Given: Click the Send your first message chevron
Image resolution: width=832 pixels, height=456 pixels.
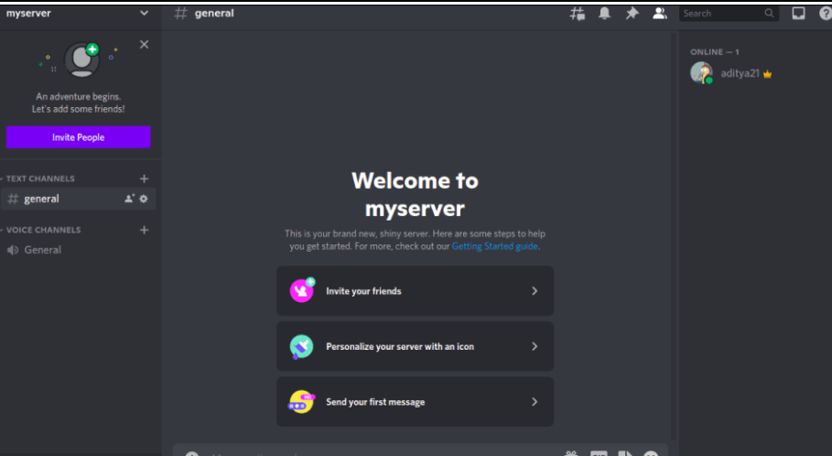Looking at the screenshot, I should (535, 402).
